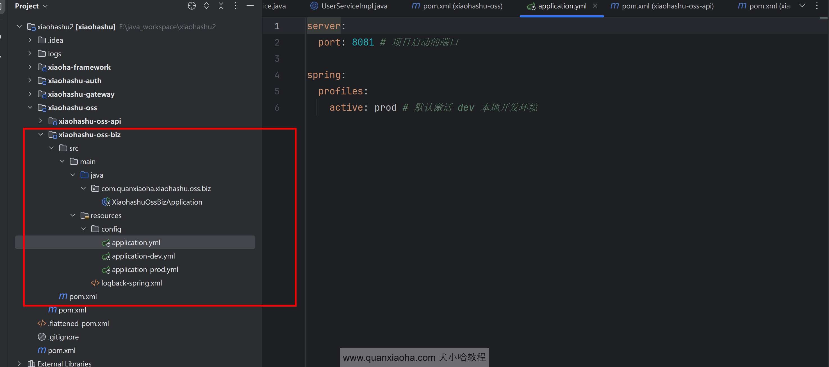This screenshot has height=367, width=829.
Task: Open the editor tabs overflow chevron
Action: 802,6
